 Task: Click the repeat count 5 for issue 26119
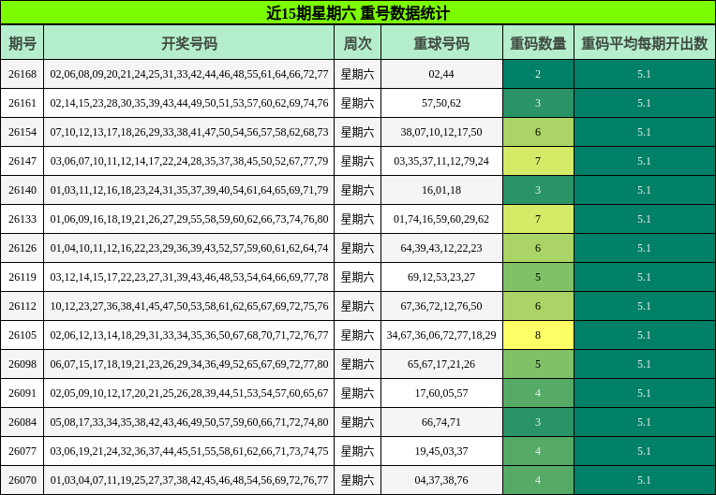(538, 277)
